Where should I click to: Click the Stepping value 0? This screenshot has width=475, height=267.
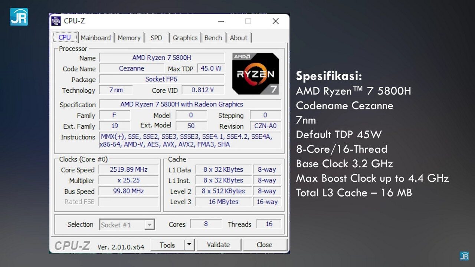pyautogui.click(x=265, y=115)
